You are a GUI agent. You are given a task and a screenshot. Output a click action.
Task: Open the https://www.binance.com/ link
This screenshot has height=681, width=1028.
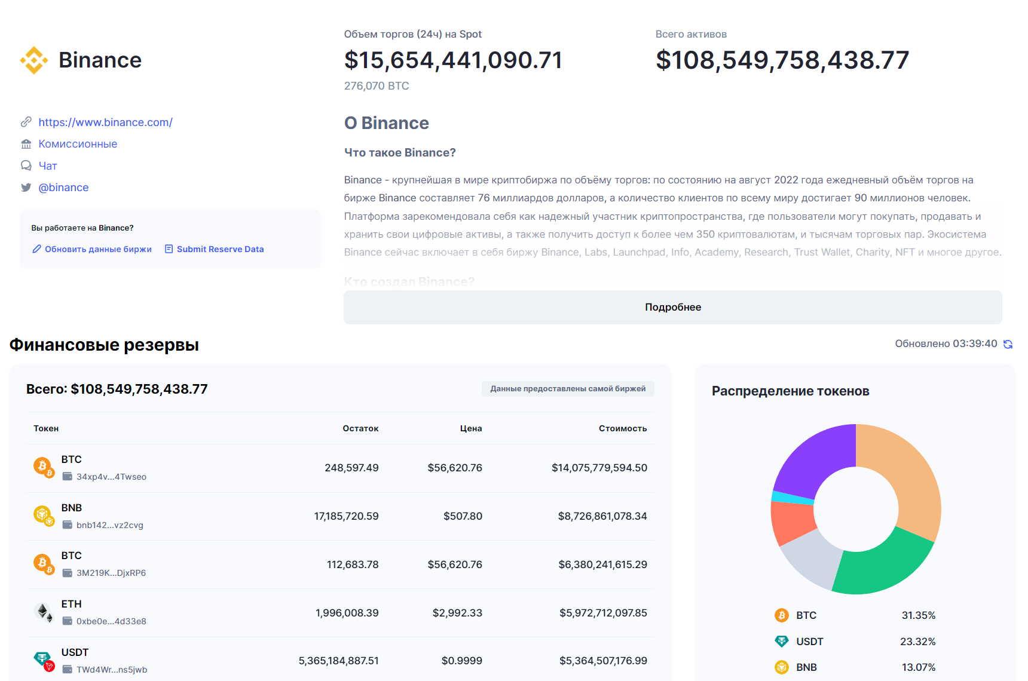click(105, 122)
